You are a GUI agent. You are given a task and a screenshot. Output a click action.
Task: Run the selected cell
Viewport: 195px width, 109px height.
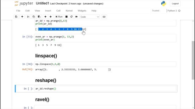click(x=59, y=17)
